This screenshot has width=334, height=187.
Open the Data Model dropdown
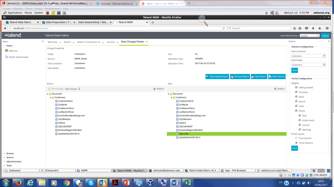324,65
